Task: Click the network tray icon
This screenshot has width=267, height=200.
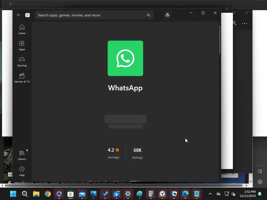Action: (227, 194)
